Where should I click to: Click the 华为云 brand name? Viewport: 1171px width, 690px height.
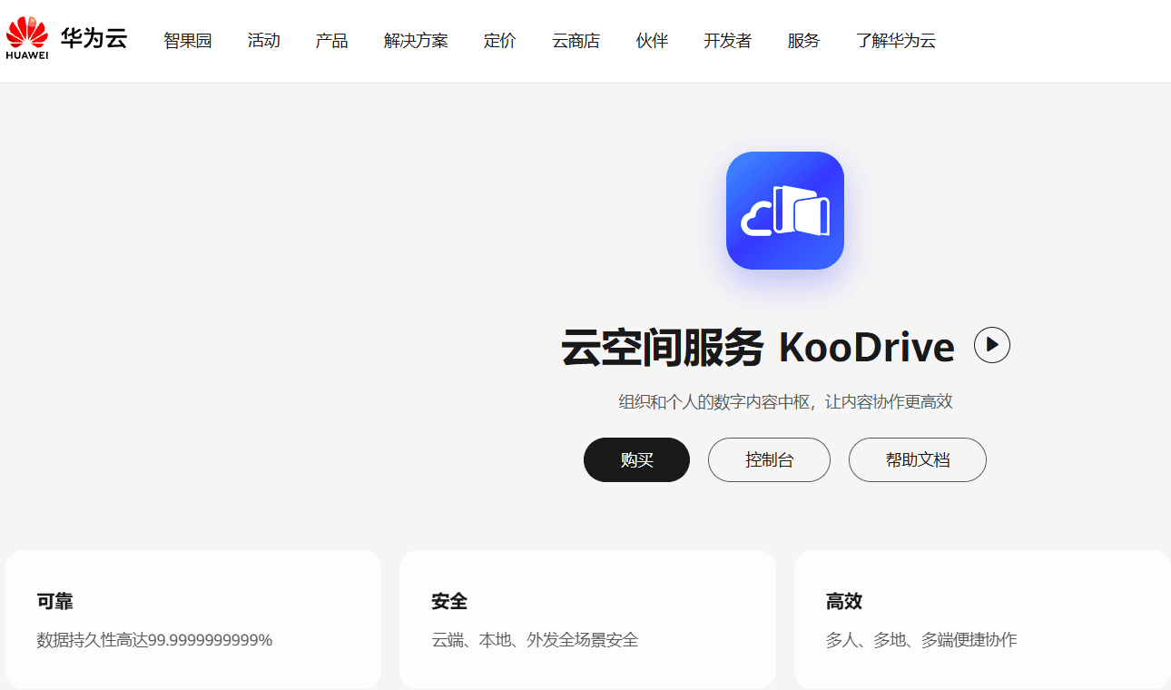(94, 38)
